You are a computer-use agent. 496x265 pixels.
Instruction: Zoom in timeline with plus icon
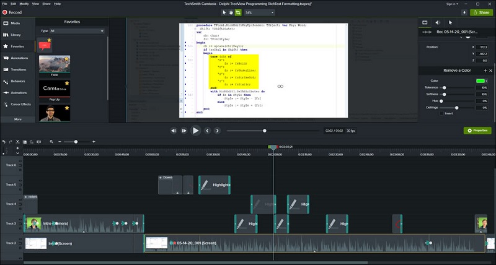click(x=94, y=142)
